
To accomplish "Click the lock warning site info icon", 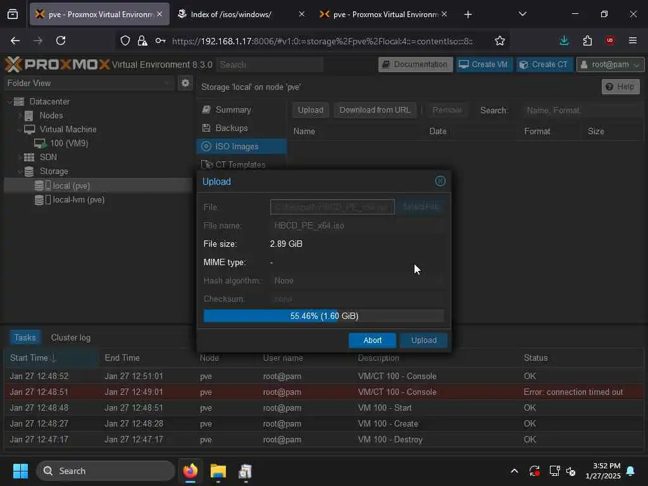I will tap(142, 40).
